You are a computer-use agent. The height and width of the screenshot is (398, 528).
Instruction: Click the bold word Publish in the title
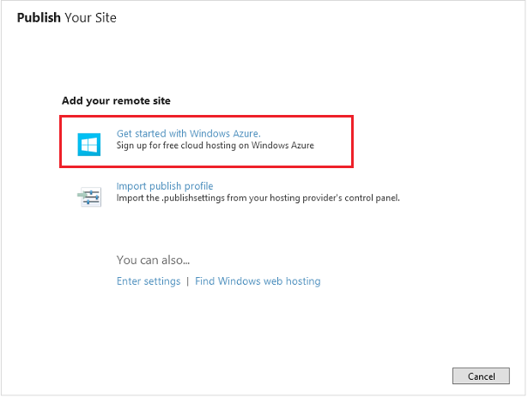[39, 17]
